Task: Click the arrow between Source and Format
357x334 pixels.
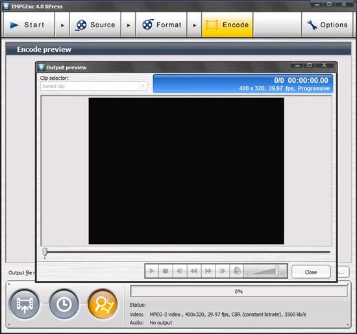Action: click(129, 25)
